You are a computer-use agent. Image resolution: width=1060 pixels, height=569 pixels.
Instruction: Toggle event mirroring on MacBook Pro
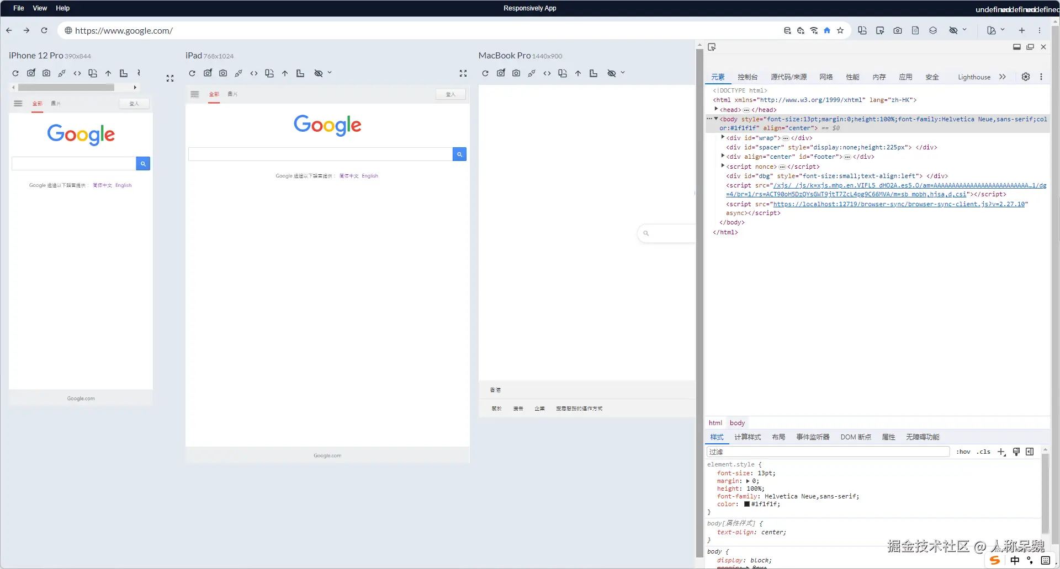coord(532,73)
